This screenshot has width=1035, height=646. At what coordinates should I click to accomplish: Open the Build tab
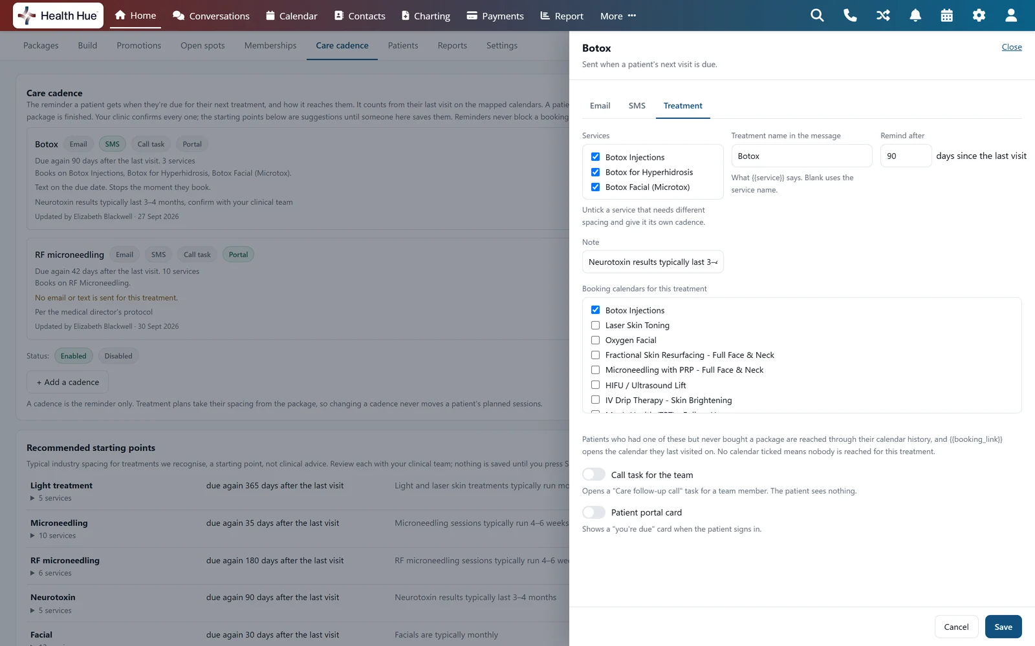[x=87, y=45]
